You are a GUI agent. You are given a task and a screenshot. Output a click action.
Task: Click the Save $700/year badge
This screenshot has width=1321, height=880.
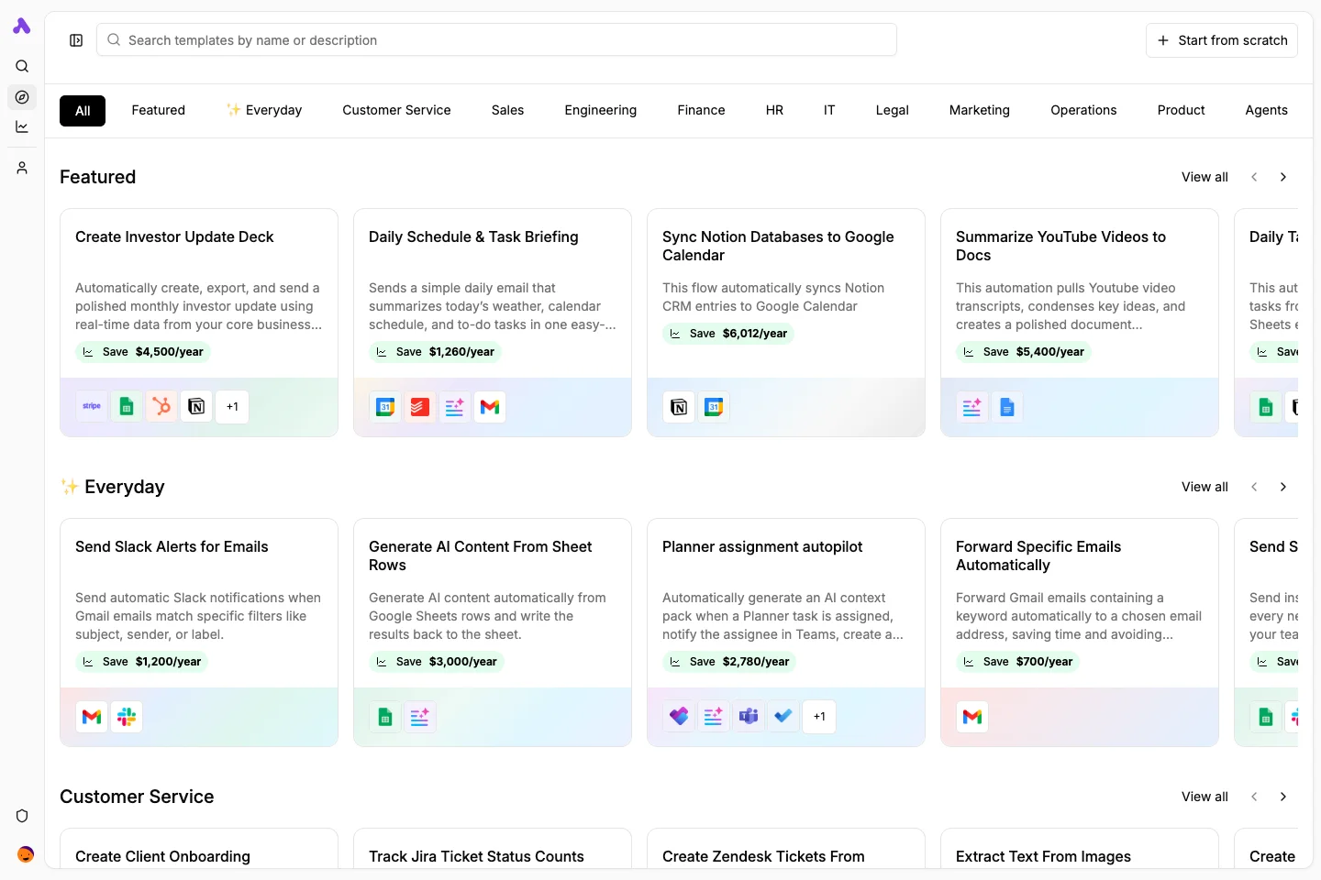[1017, 662]
